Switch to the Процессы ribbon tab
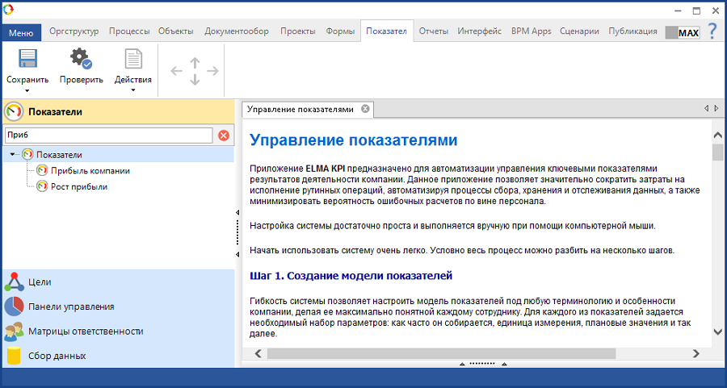 click(x=128, y=31)
